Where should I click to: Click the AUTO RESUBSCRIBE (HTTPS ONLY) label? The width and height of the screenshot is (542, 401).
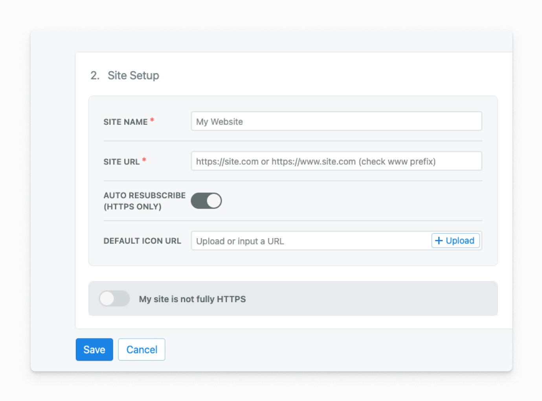coord(144,201)
